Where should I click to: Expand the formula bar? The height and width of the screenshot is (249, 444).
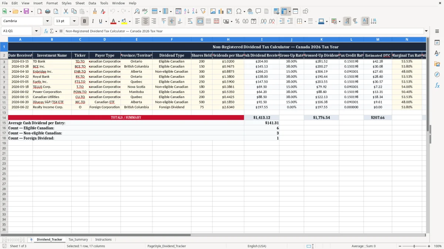426,31
